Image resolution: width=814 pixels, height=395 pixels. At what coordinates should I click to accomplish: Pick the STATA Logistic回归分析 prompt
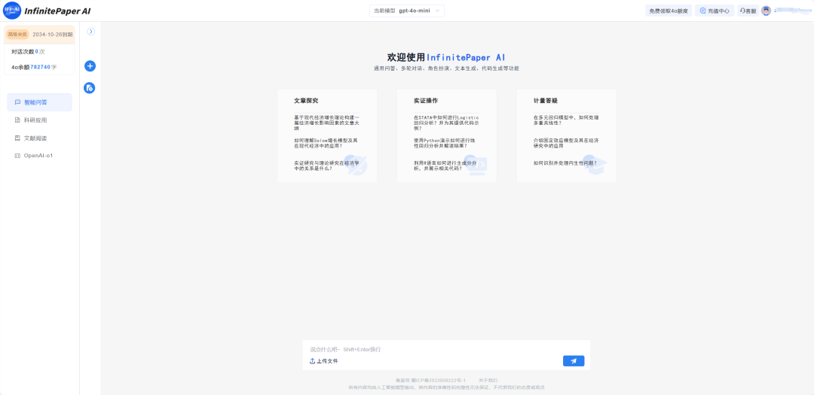tap(446, 123)
